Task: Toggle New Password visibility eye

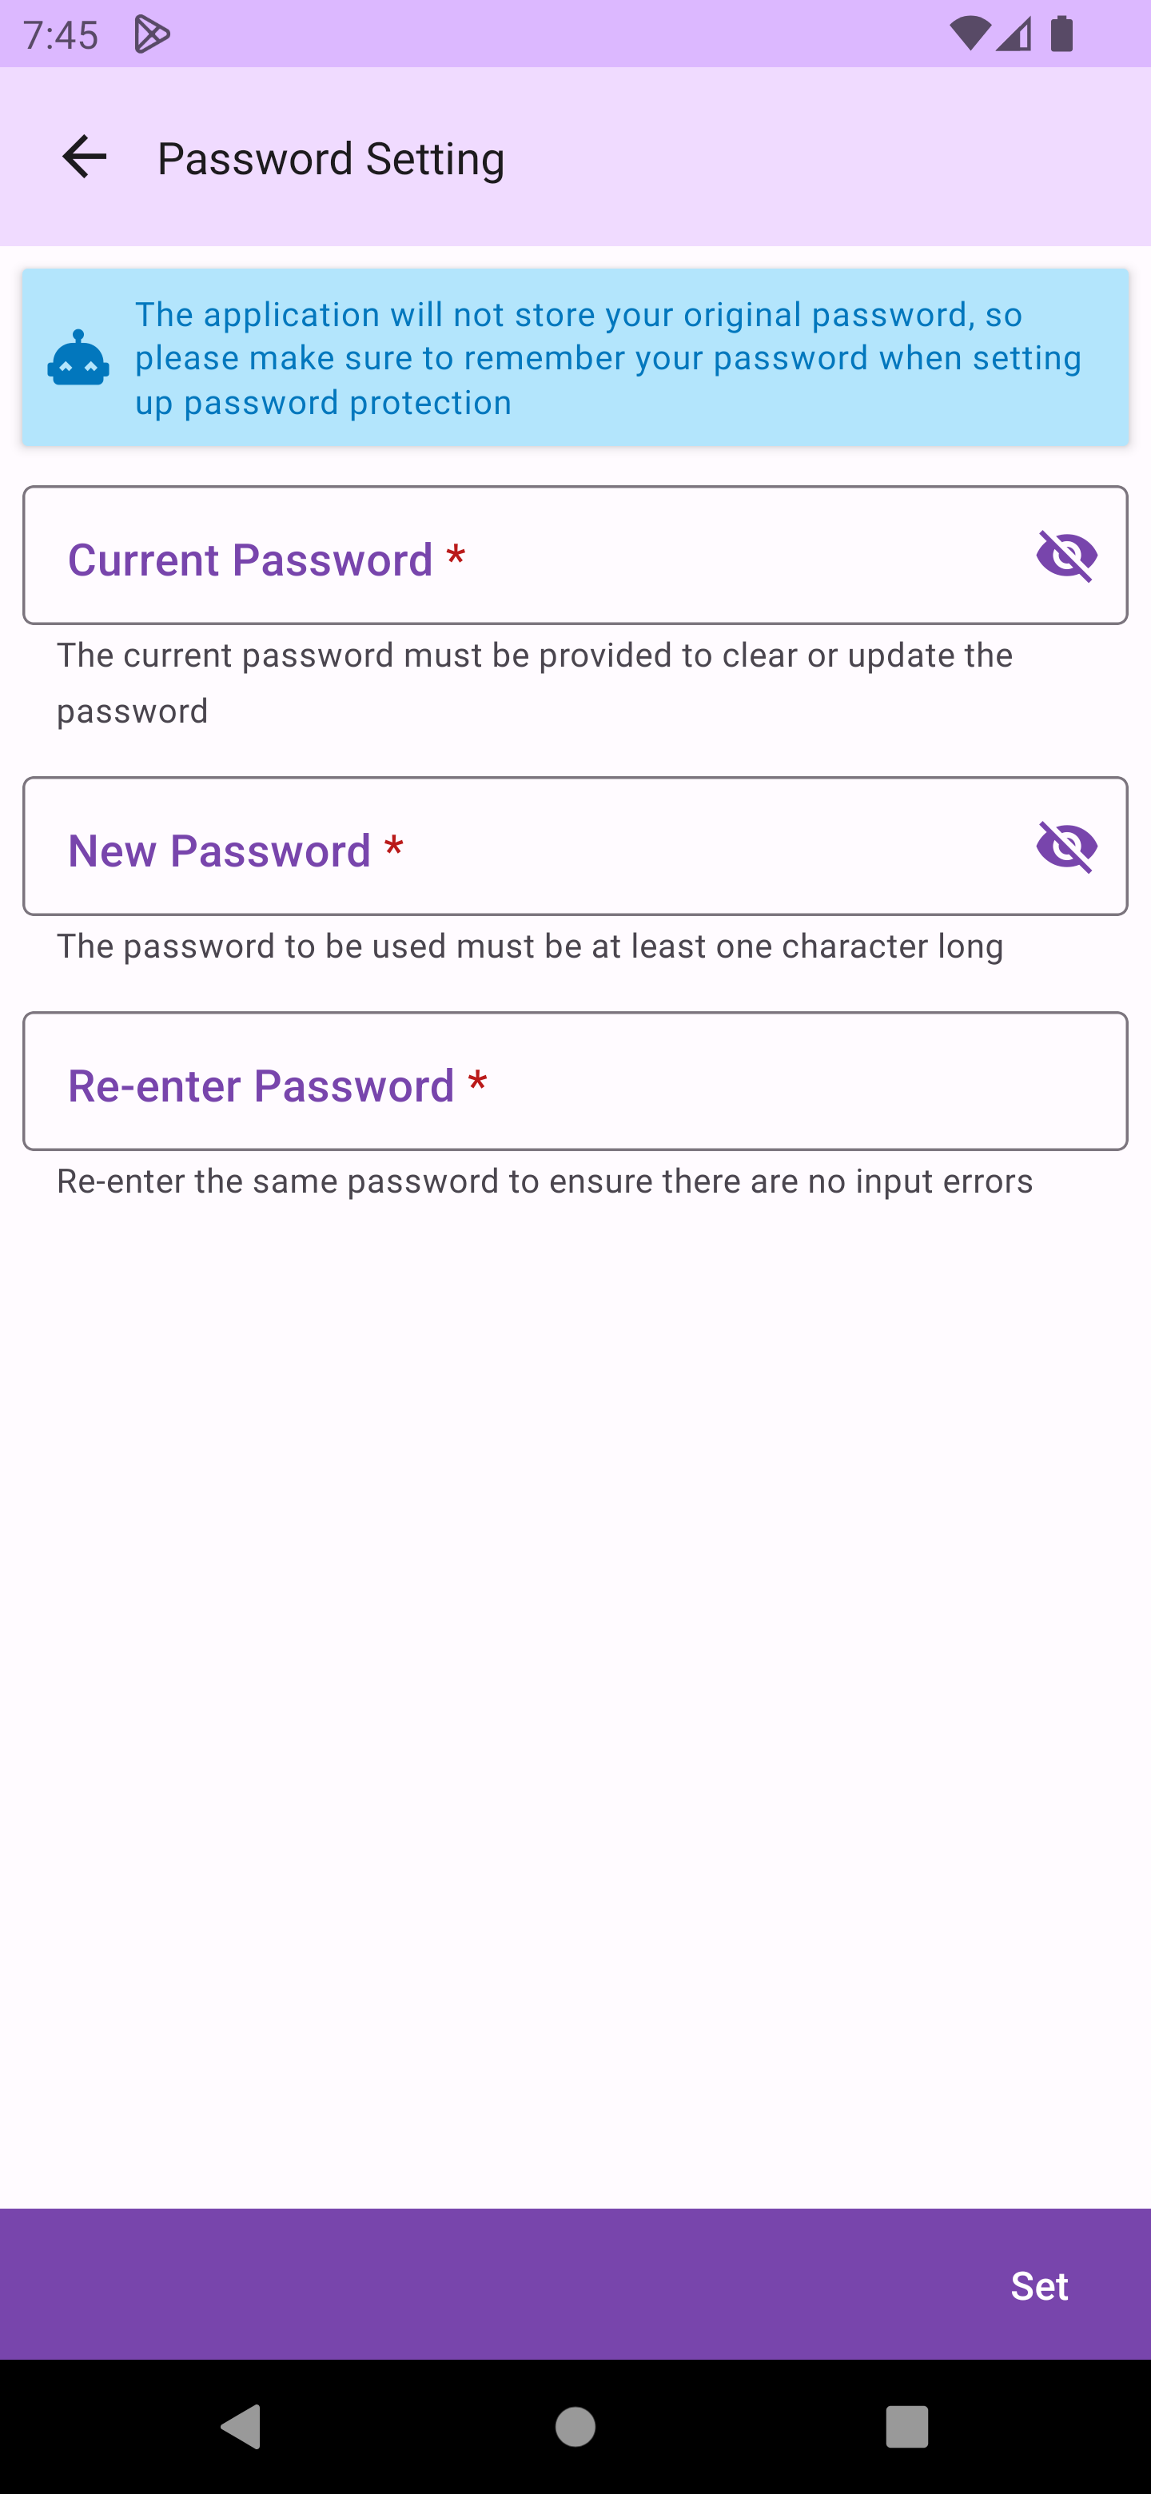Action: 1067,847
